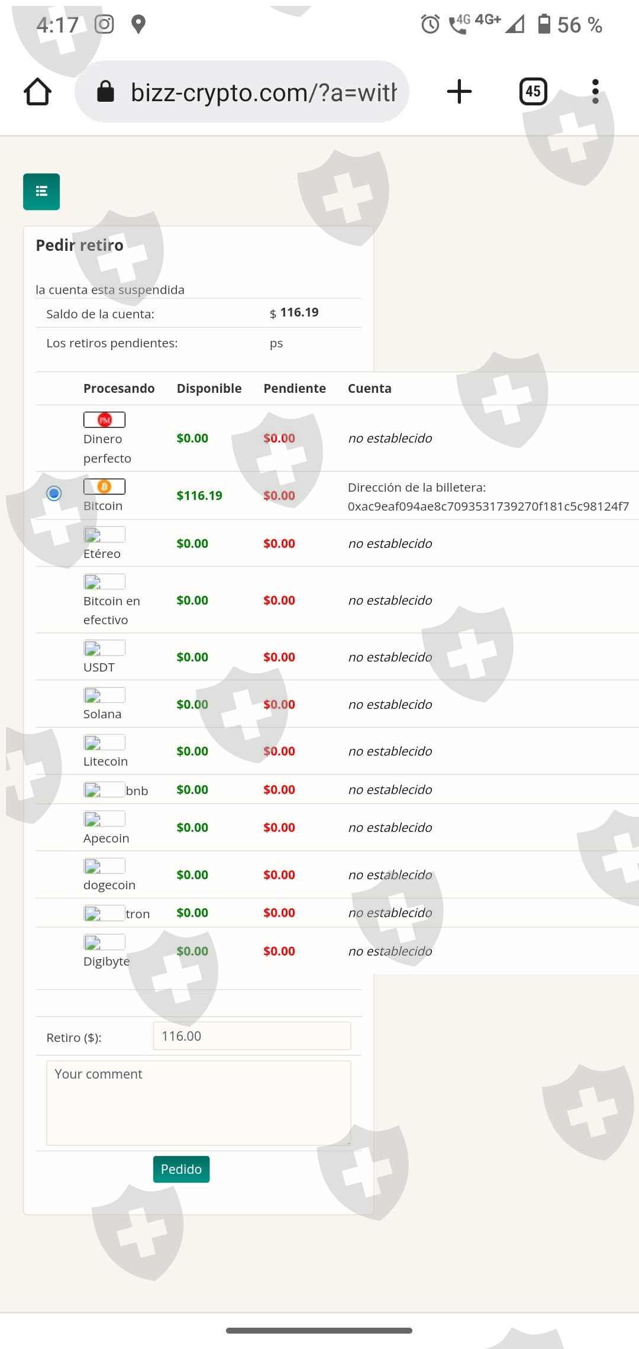
Task: Tap the Etéreo pending amount $0.00
Action: (x=279, y=543)
